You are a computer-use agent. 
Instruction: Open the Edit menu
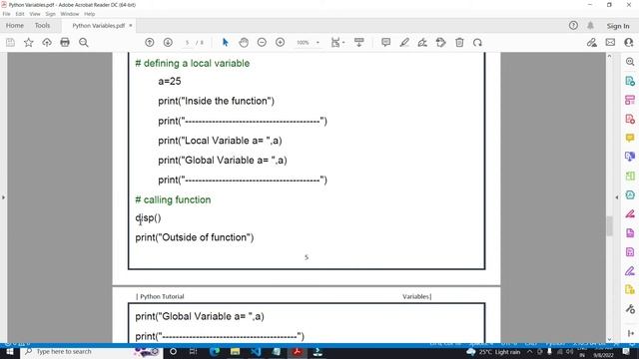[20, 14]
